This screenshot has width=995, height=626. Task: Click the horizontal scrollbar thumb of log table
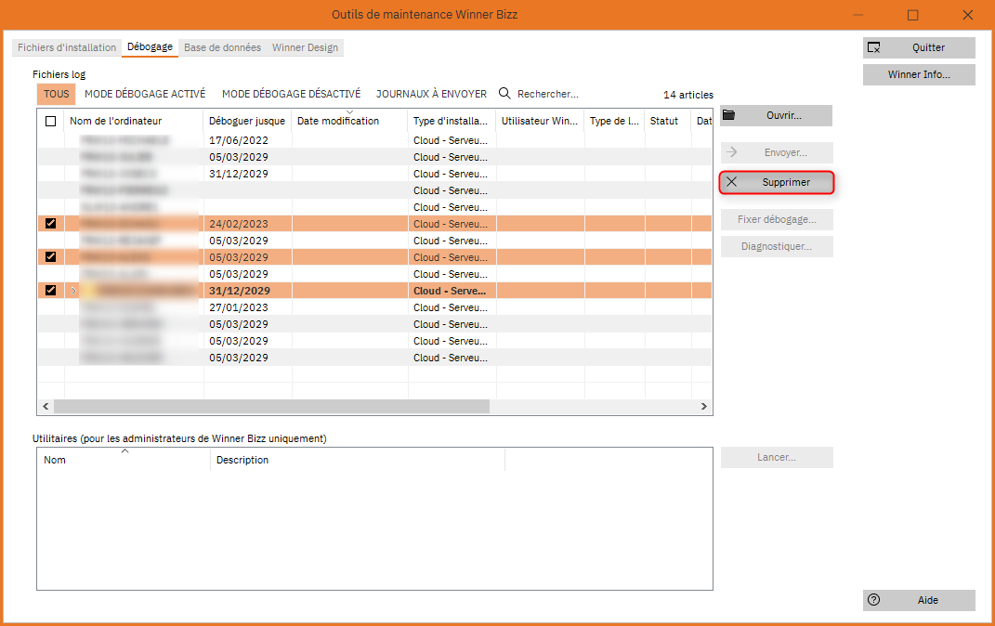click(271, 406)
